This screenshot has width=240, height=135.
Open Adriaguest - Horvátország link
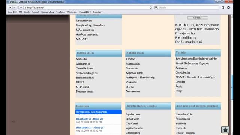point(140,78)
